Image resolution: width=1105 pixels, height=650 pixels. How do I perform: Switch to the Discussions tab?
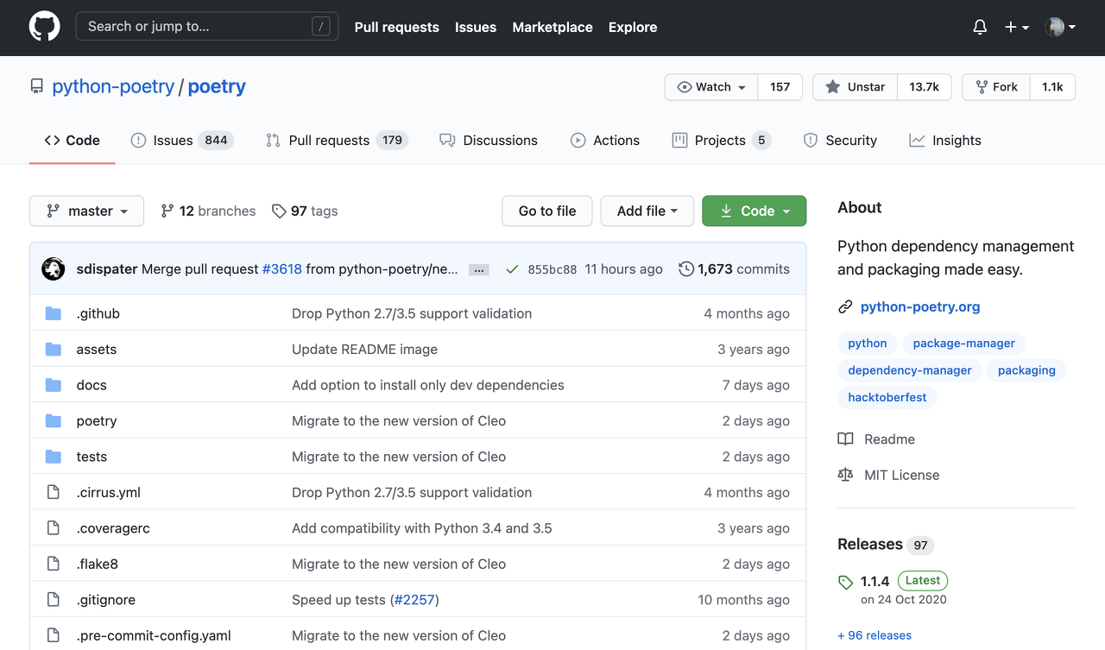pyautogui.click(x=489, y=141)
